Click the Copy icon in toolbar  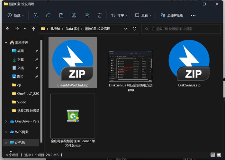tap(48, 15)
